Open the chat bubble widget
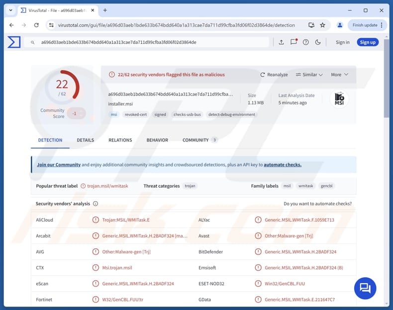This screenshot has width=393, height=310. 365,288
